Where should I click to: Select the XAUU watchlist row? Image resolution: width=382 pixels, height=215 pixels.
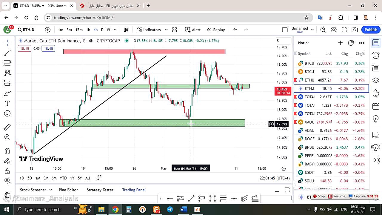click(331, 122)
